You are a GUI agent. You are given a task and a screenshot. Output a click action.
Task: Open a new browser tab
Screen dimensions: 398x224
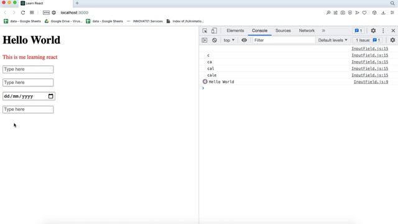77,3
